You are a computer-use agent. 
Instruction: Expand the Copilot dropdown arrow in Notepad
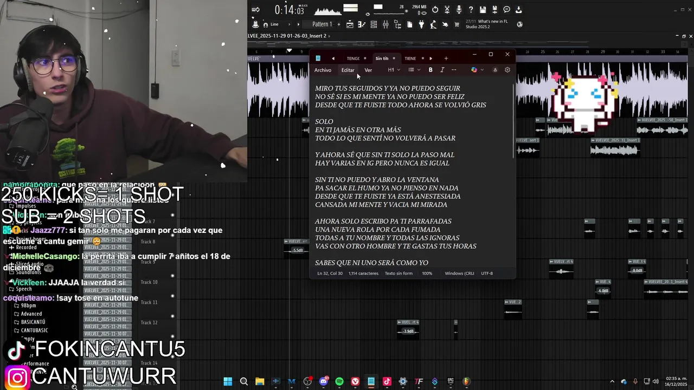click(x=482, y=70)
